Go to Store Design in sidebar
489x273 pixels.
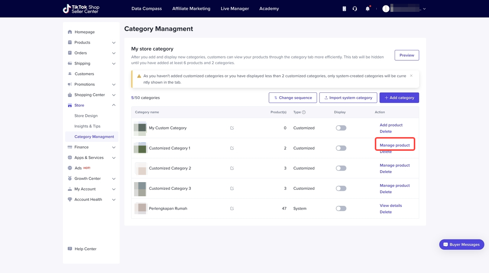[x=86, y=116]
